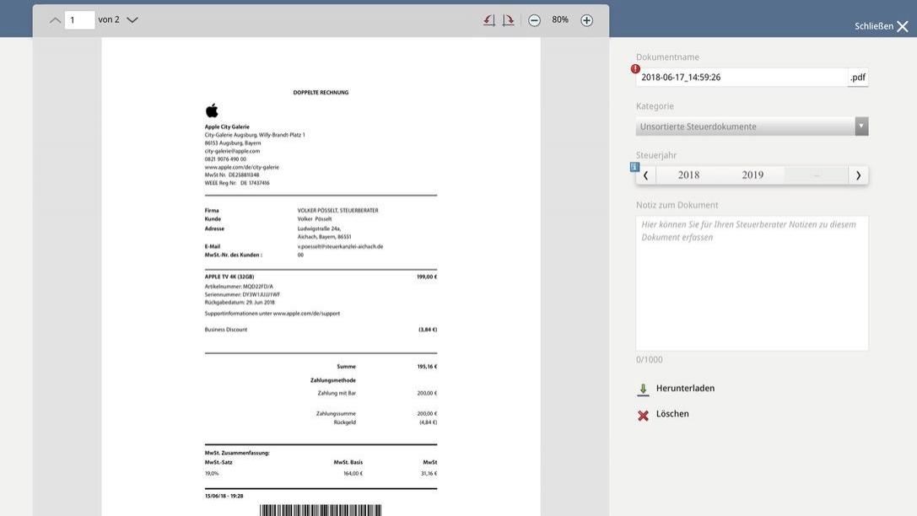Image resolution: width=917 pixels, height=516 pixels.
Task: Click Löschen to delete the document
Action: pyautogui.click(x=672, y=414)
